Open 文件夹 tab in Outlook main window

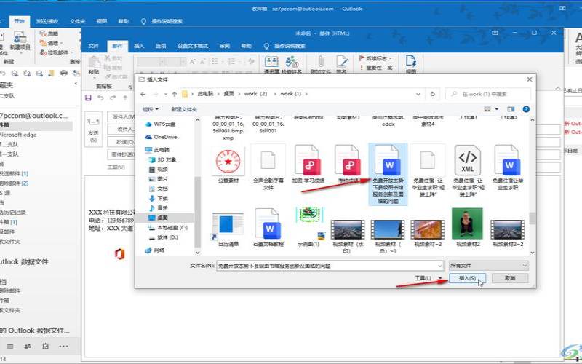pyautogui.click(x=77, y=22)
